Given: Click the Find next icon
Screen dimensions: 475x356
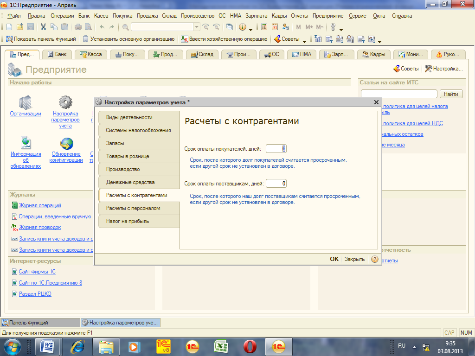Looking at the screenshot, I should tap(205, 27).
